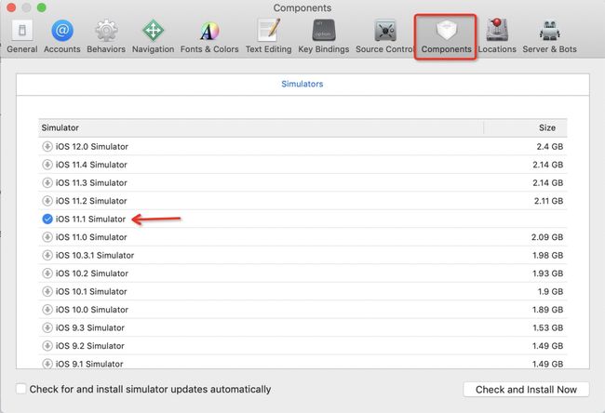This screenshot has height=413, width=605.
Task: Open the Locations preferences pane
Action: coord(497,37)
